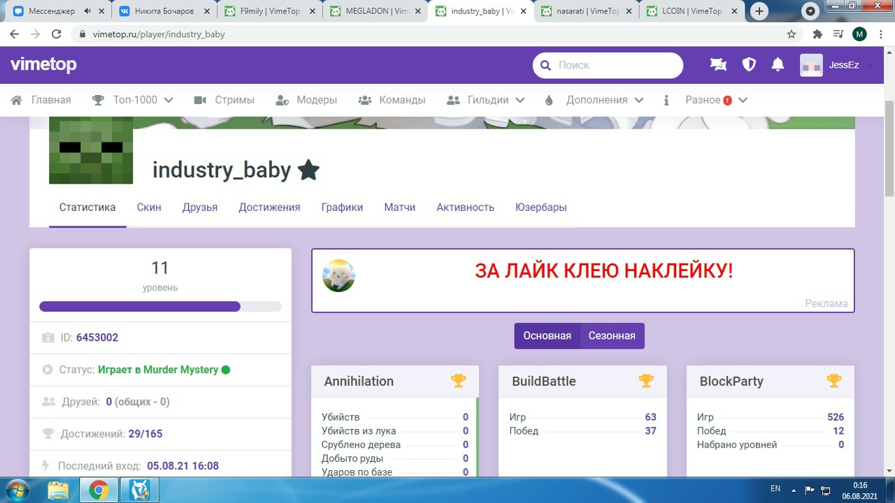Click the notification bell icon
The image size is (895, 503).
[778, 65]
